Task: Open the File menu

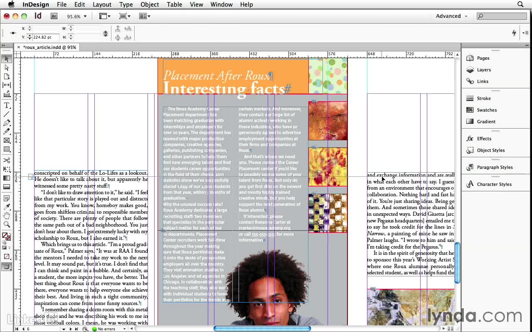Action: (62, 5)
